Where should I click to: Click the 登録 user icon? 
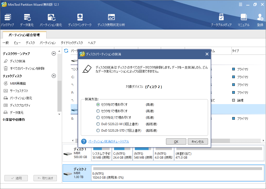pos(260,20)
